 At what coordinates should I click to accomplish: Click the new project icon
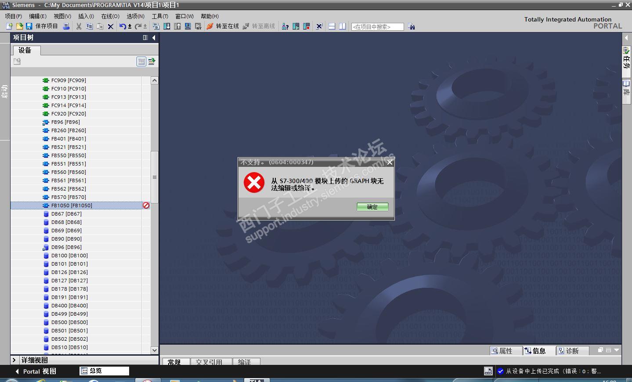(x=9, y=26)
